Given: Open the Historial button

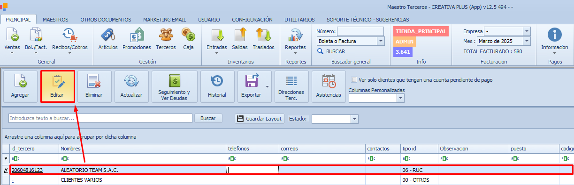Looking at the screenshot, I should pyautogui.click(x=217, y=86).
